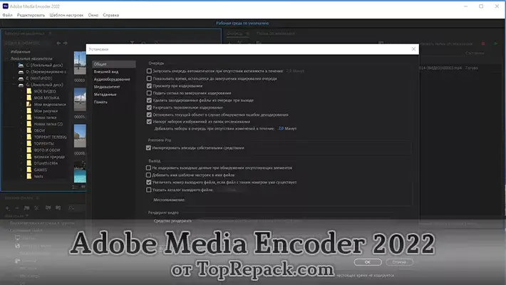506x285 pixels.
Task: Toggle show remaining queue encoding time checkbox
Action: 149,78
